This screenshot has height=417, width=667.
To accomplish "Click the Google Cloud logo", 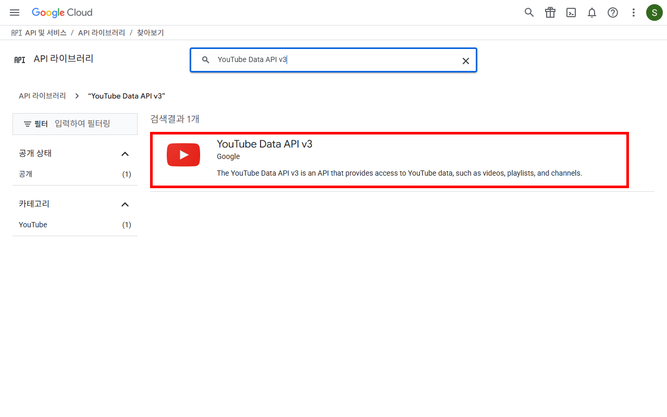I will [x=62, y=13].
